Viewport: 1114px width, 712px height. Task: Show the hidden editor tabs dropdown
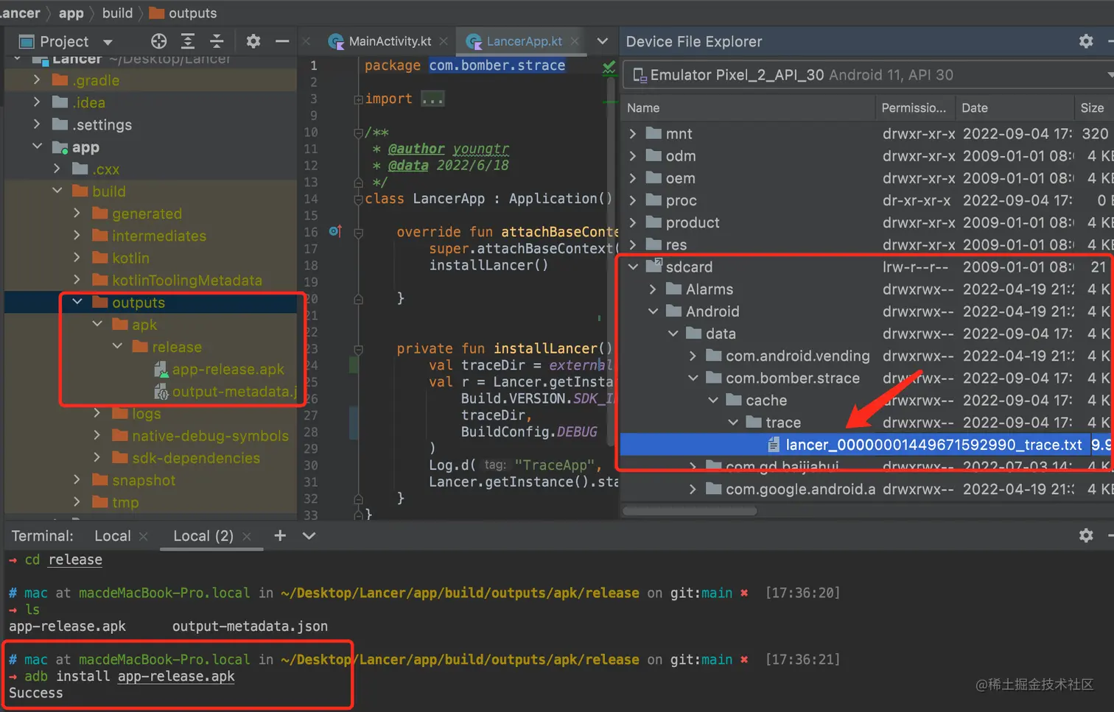click(x=602, y=41)
